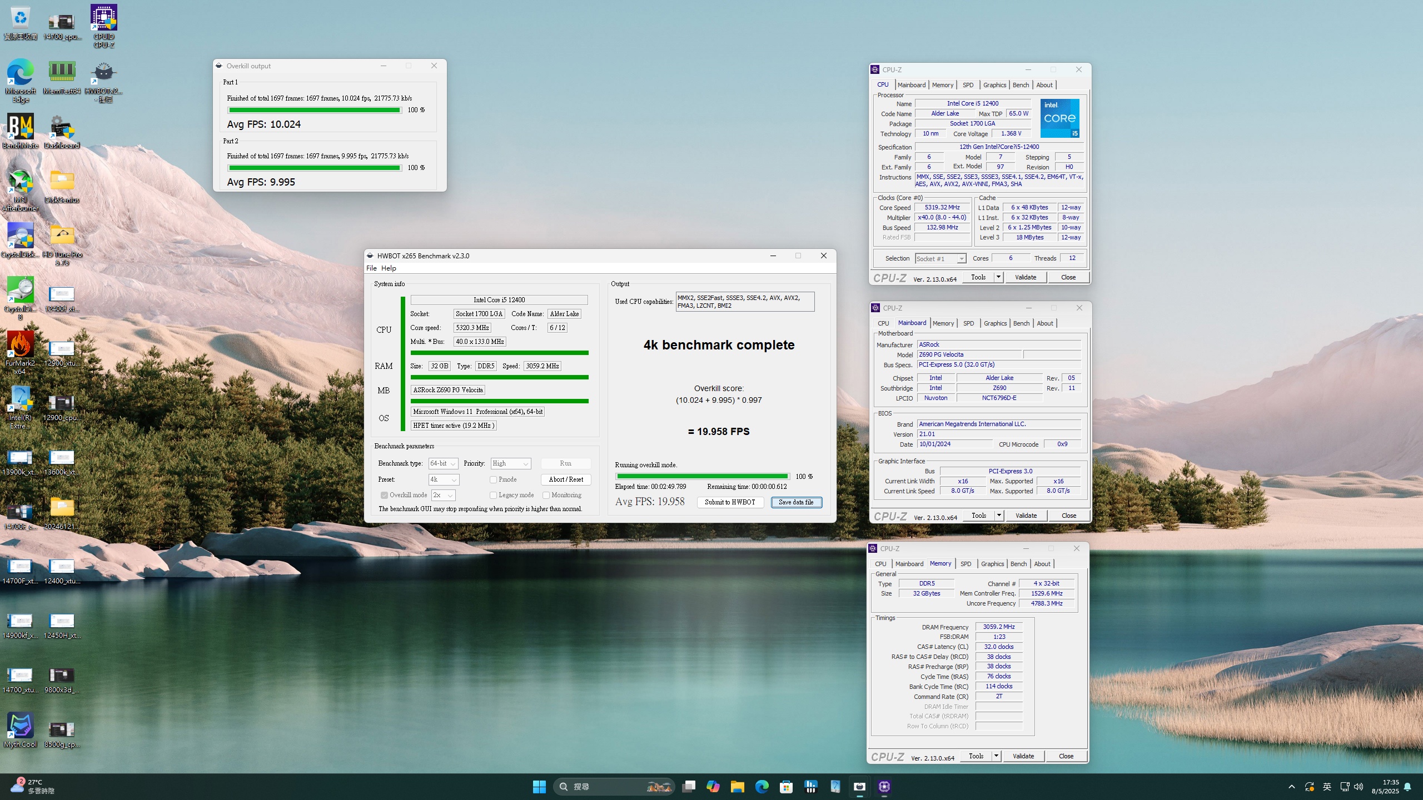Screen dimensions: 1423x800
Task: Switch to the SPD tab in the top CPU-Z window
Action: pyautogui.click(x=968, y=85)
